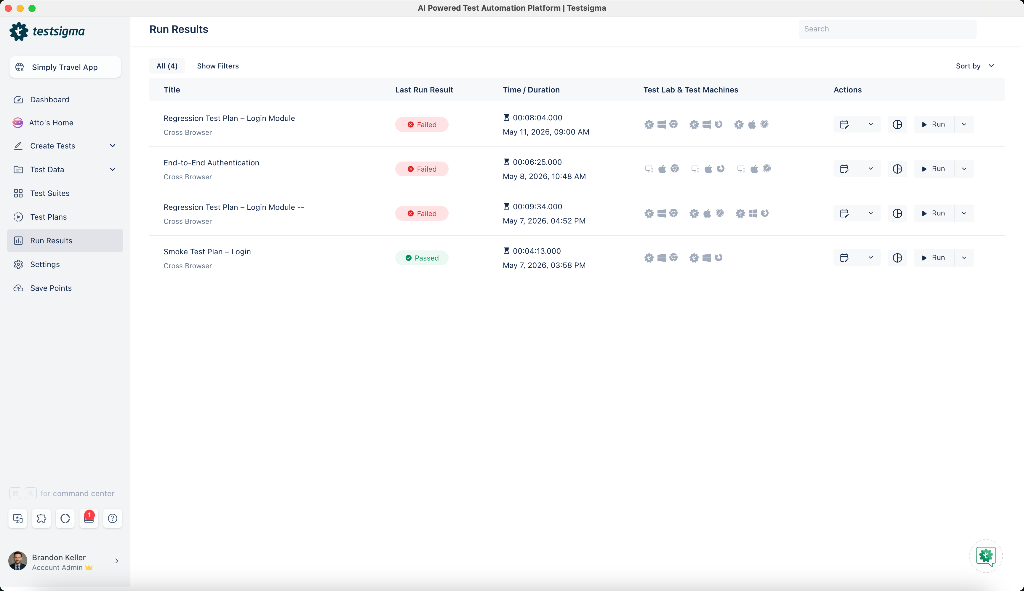1024x591 pixels.
Task: Click the Time / Duration column header
Action: [531, 90]
